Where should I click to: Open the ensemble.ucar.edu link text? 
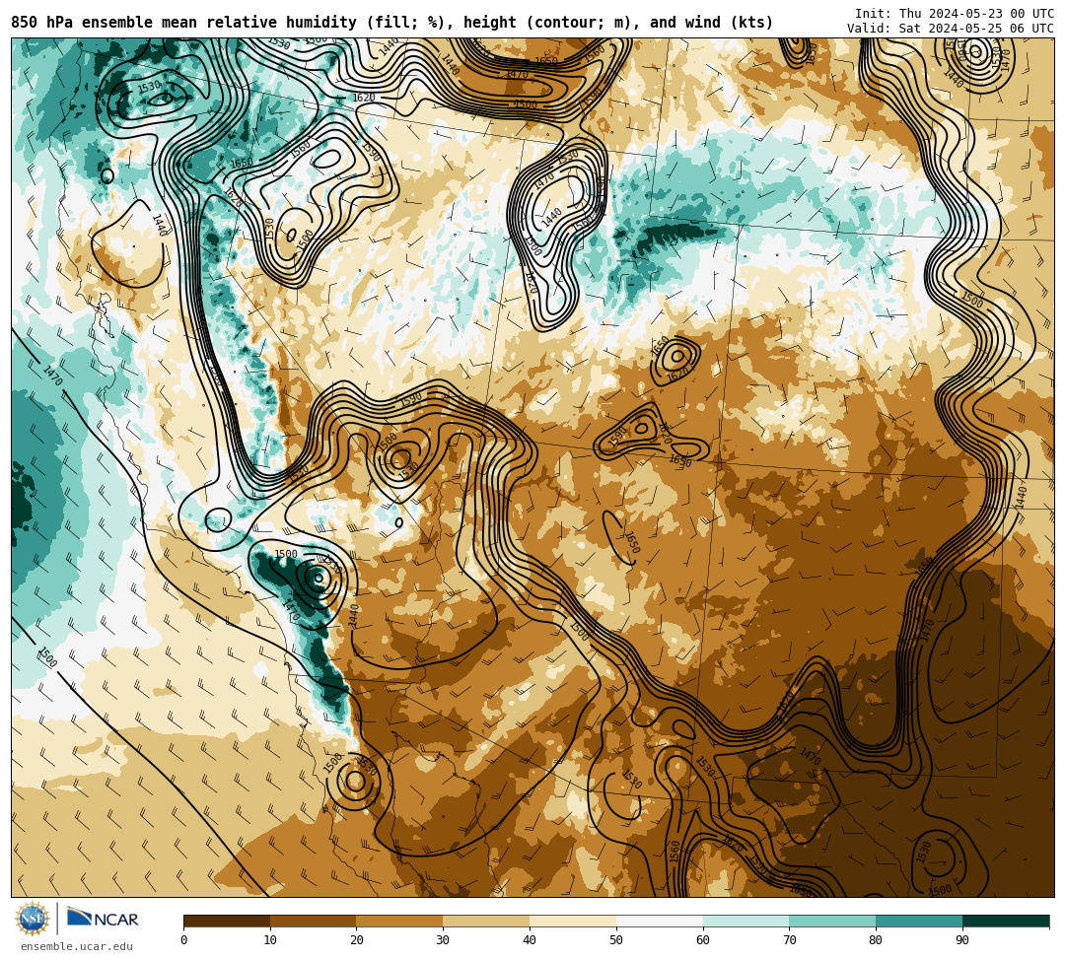(x=77, y=946)
